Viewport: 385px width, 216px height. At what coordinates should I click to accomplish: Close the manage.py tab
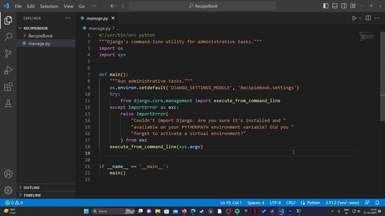point(113,18)
